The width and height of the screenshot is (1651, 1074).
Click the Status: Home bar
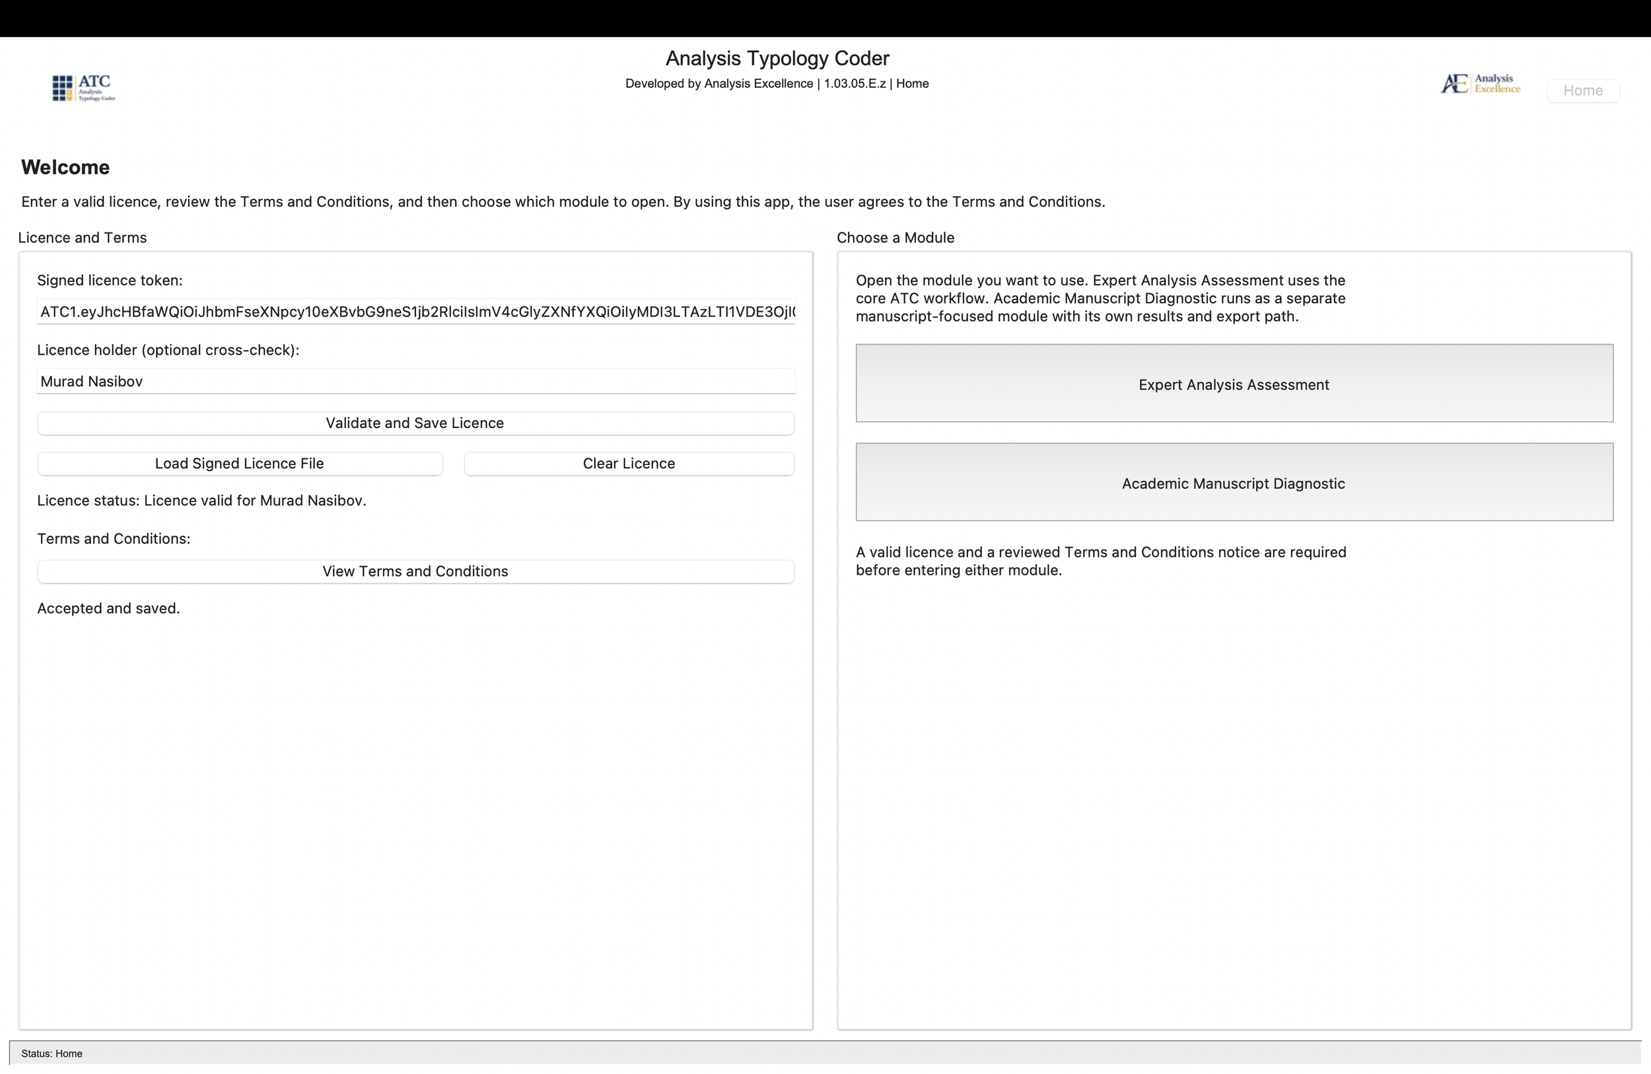coord(52,1053)
